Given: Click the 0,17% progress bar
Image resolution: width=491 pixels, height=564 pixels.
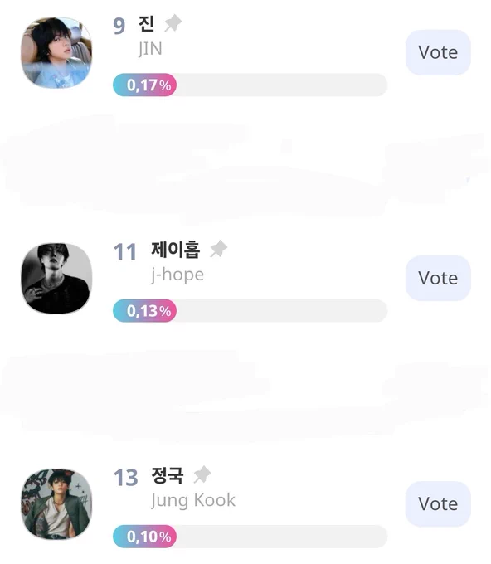Looking at the screenshot, I should point(250,85).
